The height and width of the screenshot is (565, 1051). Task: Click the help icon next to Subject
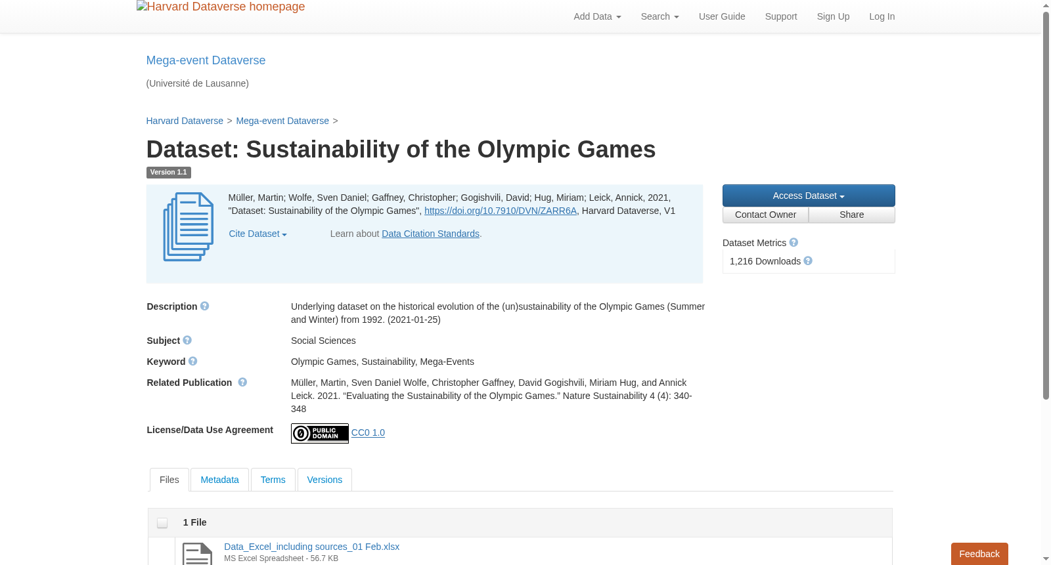click(187, 341)
